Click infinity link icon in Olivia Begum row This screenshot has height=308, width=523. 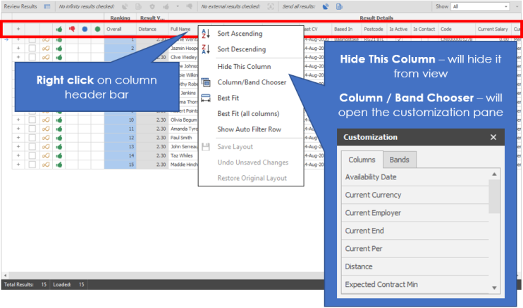click(x=46, y=121)
